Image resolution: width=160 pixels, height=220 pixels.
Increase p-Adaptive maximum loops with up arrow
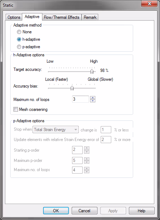tap(87, 168)
